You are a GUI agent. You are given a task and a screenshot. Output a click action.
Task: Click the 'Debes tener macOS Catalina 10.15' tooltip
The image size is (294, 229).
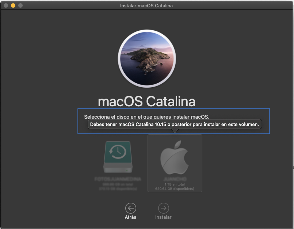coord(175,124)
